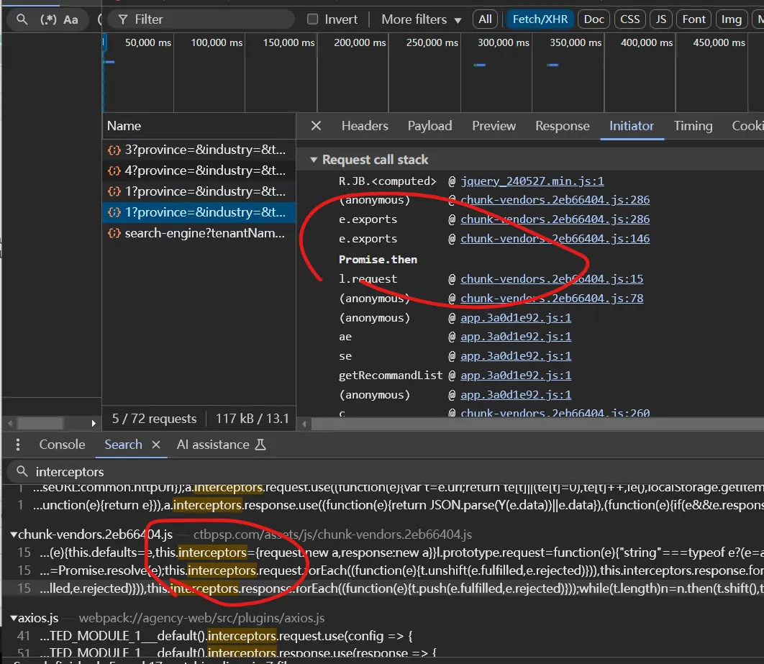Click the search magnifier icon in the top toolbar
Viewport: 764px width, 664px height.
pos(22,19)
